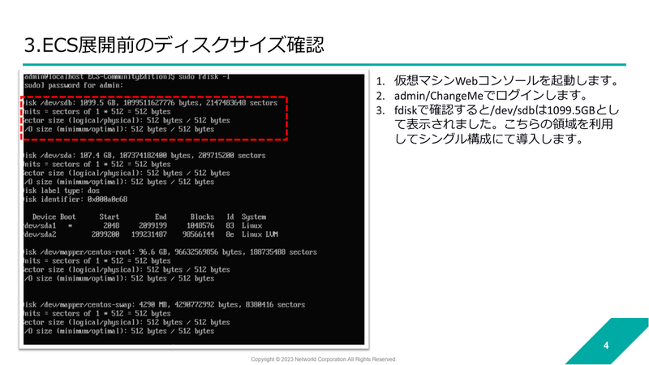Click the slide page number 4
The height and width of the screenshot is (365, 649).
606,346
